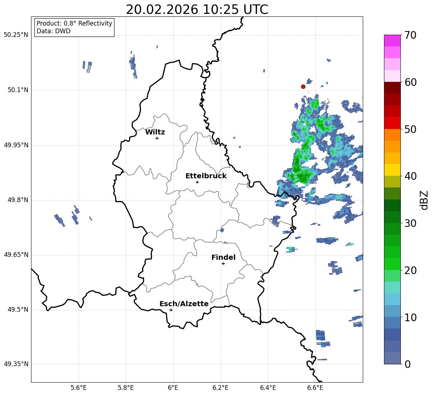Click the 6.2°E longitude label
Viewport: 433px width, 395px height.
[x=221, y=388]
